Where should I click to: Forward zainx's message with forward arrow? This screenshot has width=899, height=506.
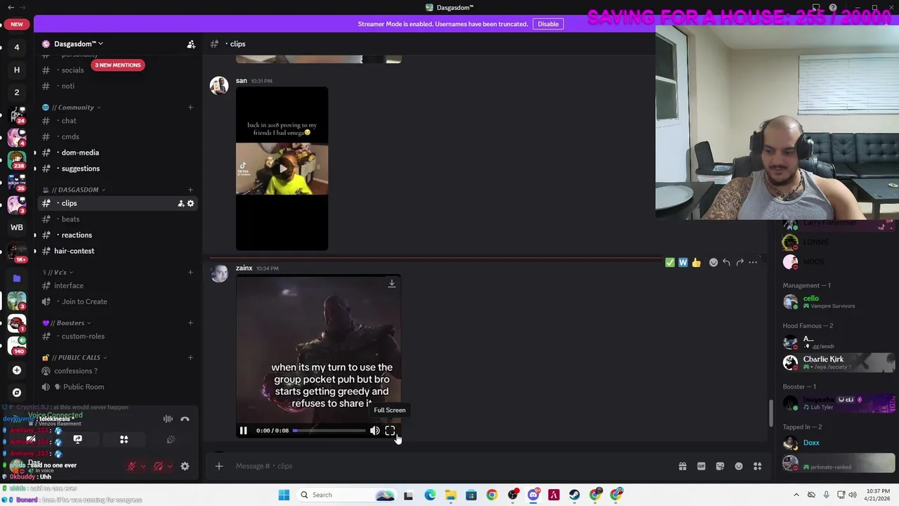coord(740,262)
